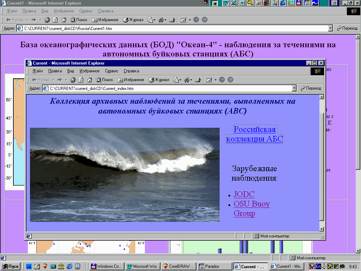Click the Пуск Start button
361x271 pixels.
tap(11, 266)
